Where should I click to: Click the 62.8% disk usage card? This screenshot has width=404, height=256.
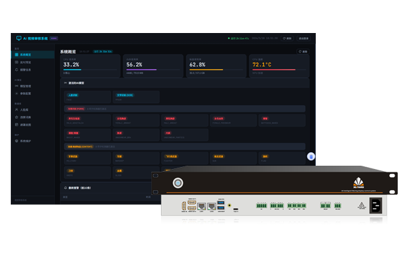click(x=216, y=66)
